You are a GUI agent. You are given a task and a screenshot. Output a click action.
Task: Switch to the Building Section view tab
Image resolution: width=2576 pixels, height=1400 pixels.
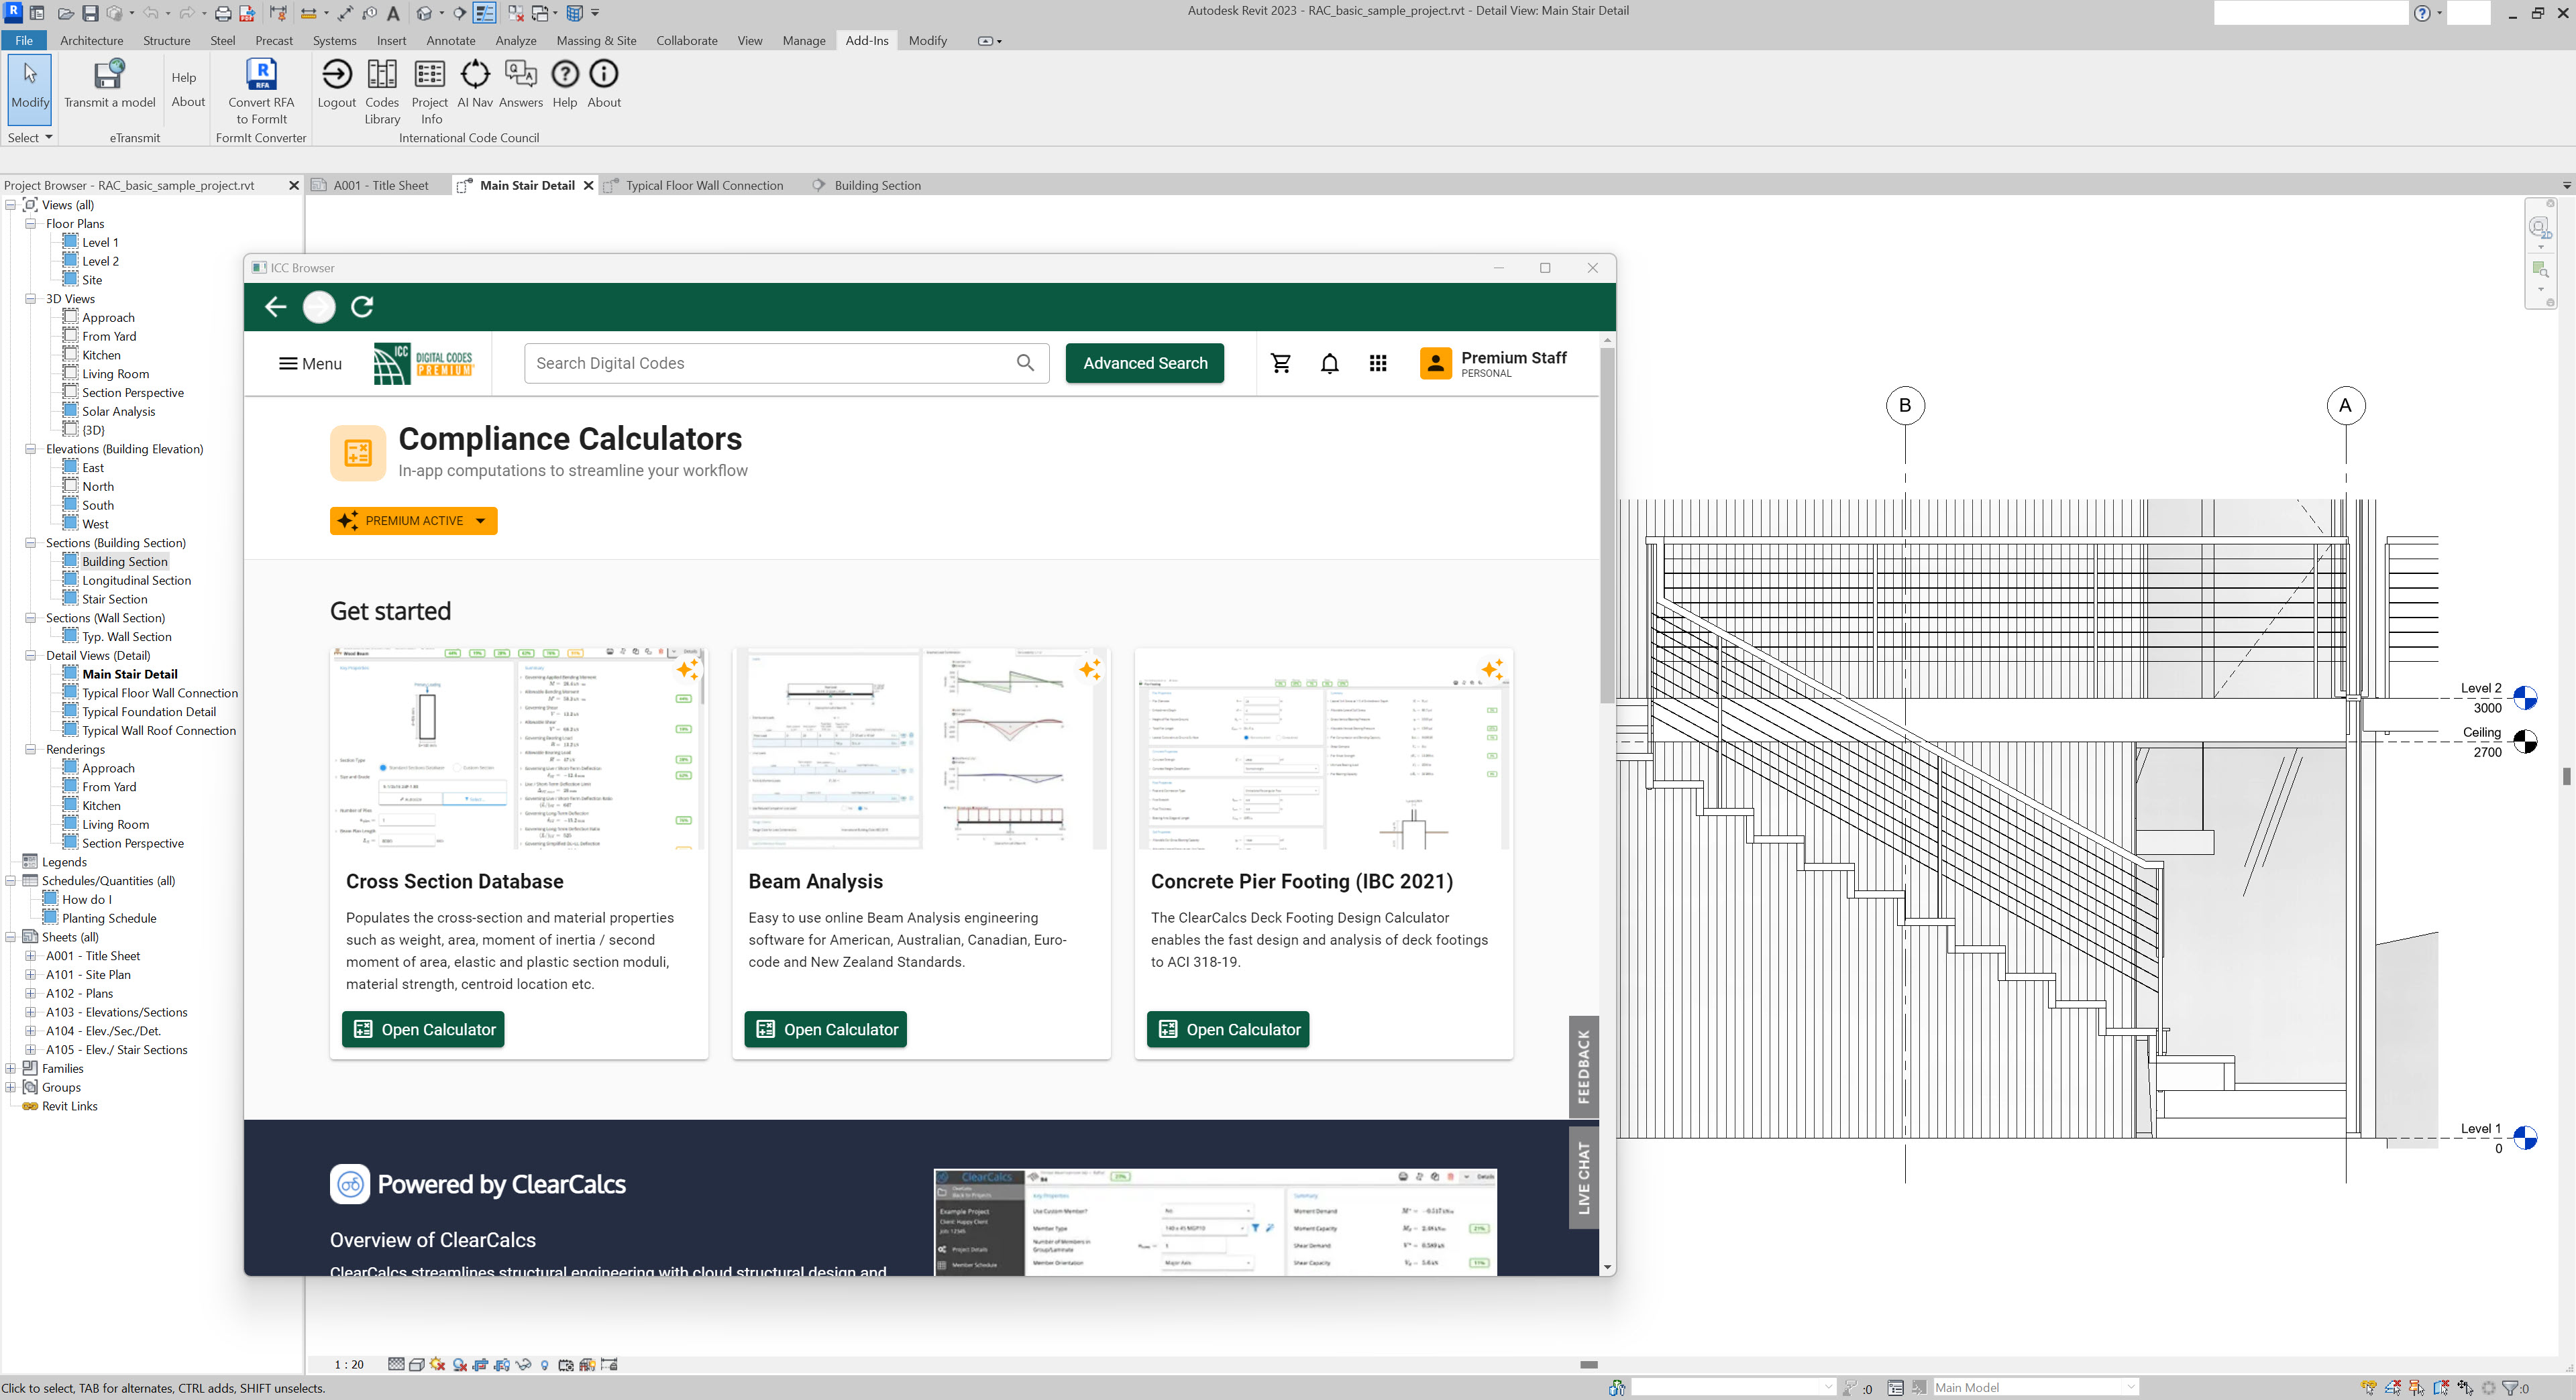(x=877, y=186)
